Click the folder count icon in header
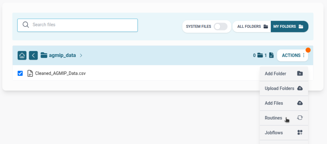This screenshot has width=327, height=144. [260, 55]
